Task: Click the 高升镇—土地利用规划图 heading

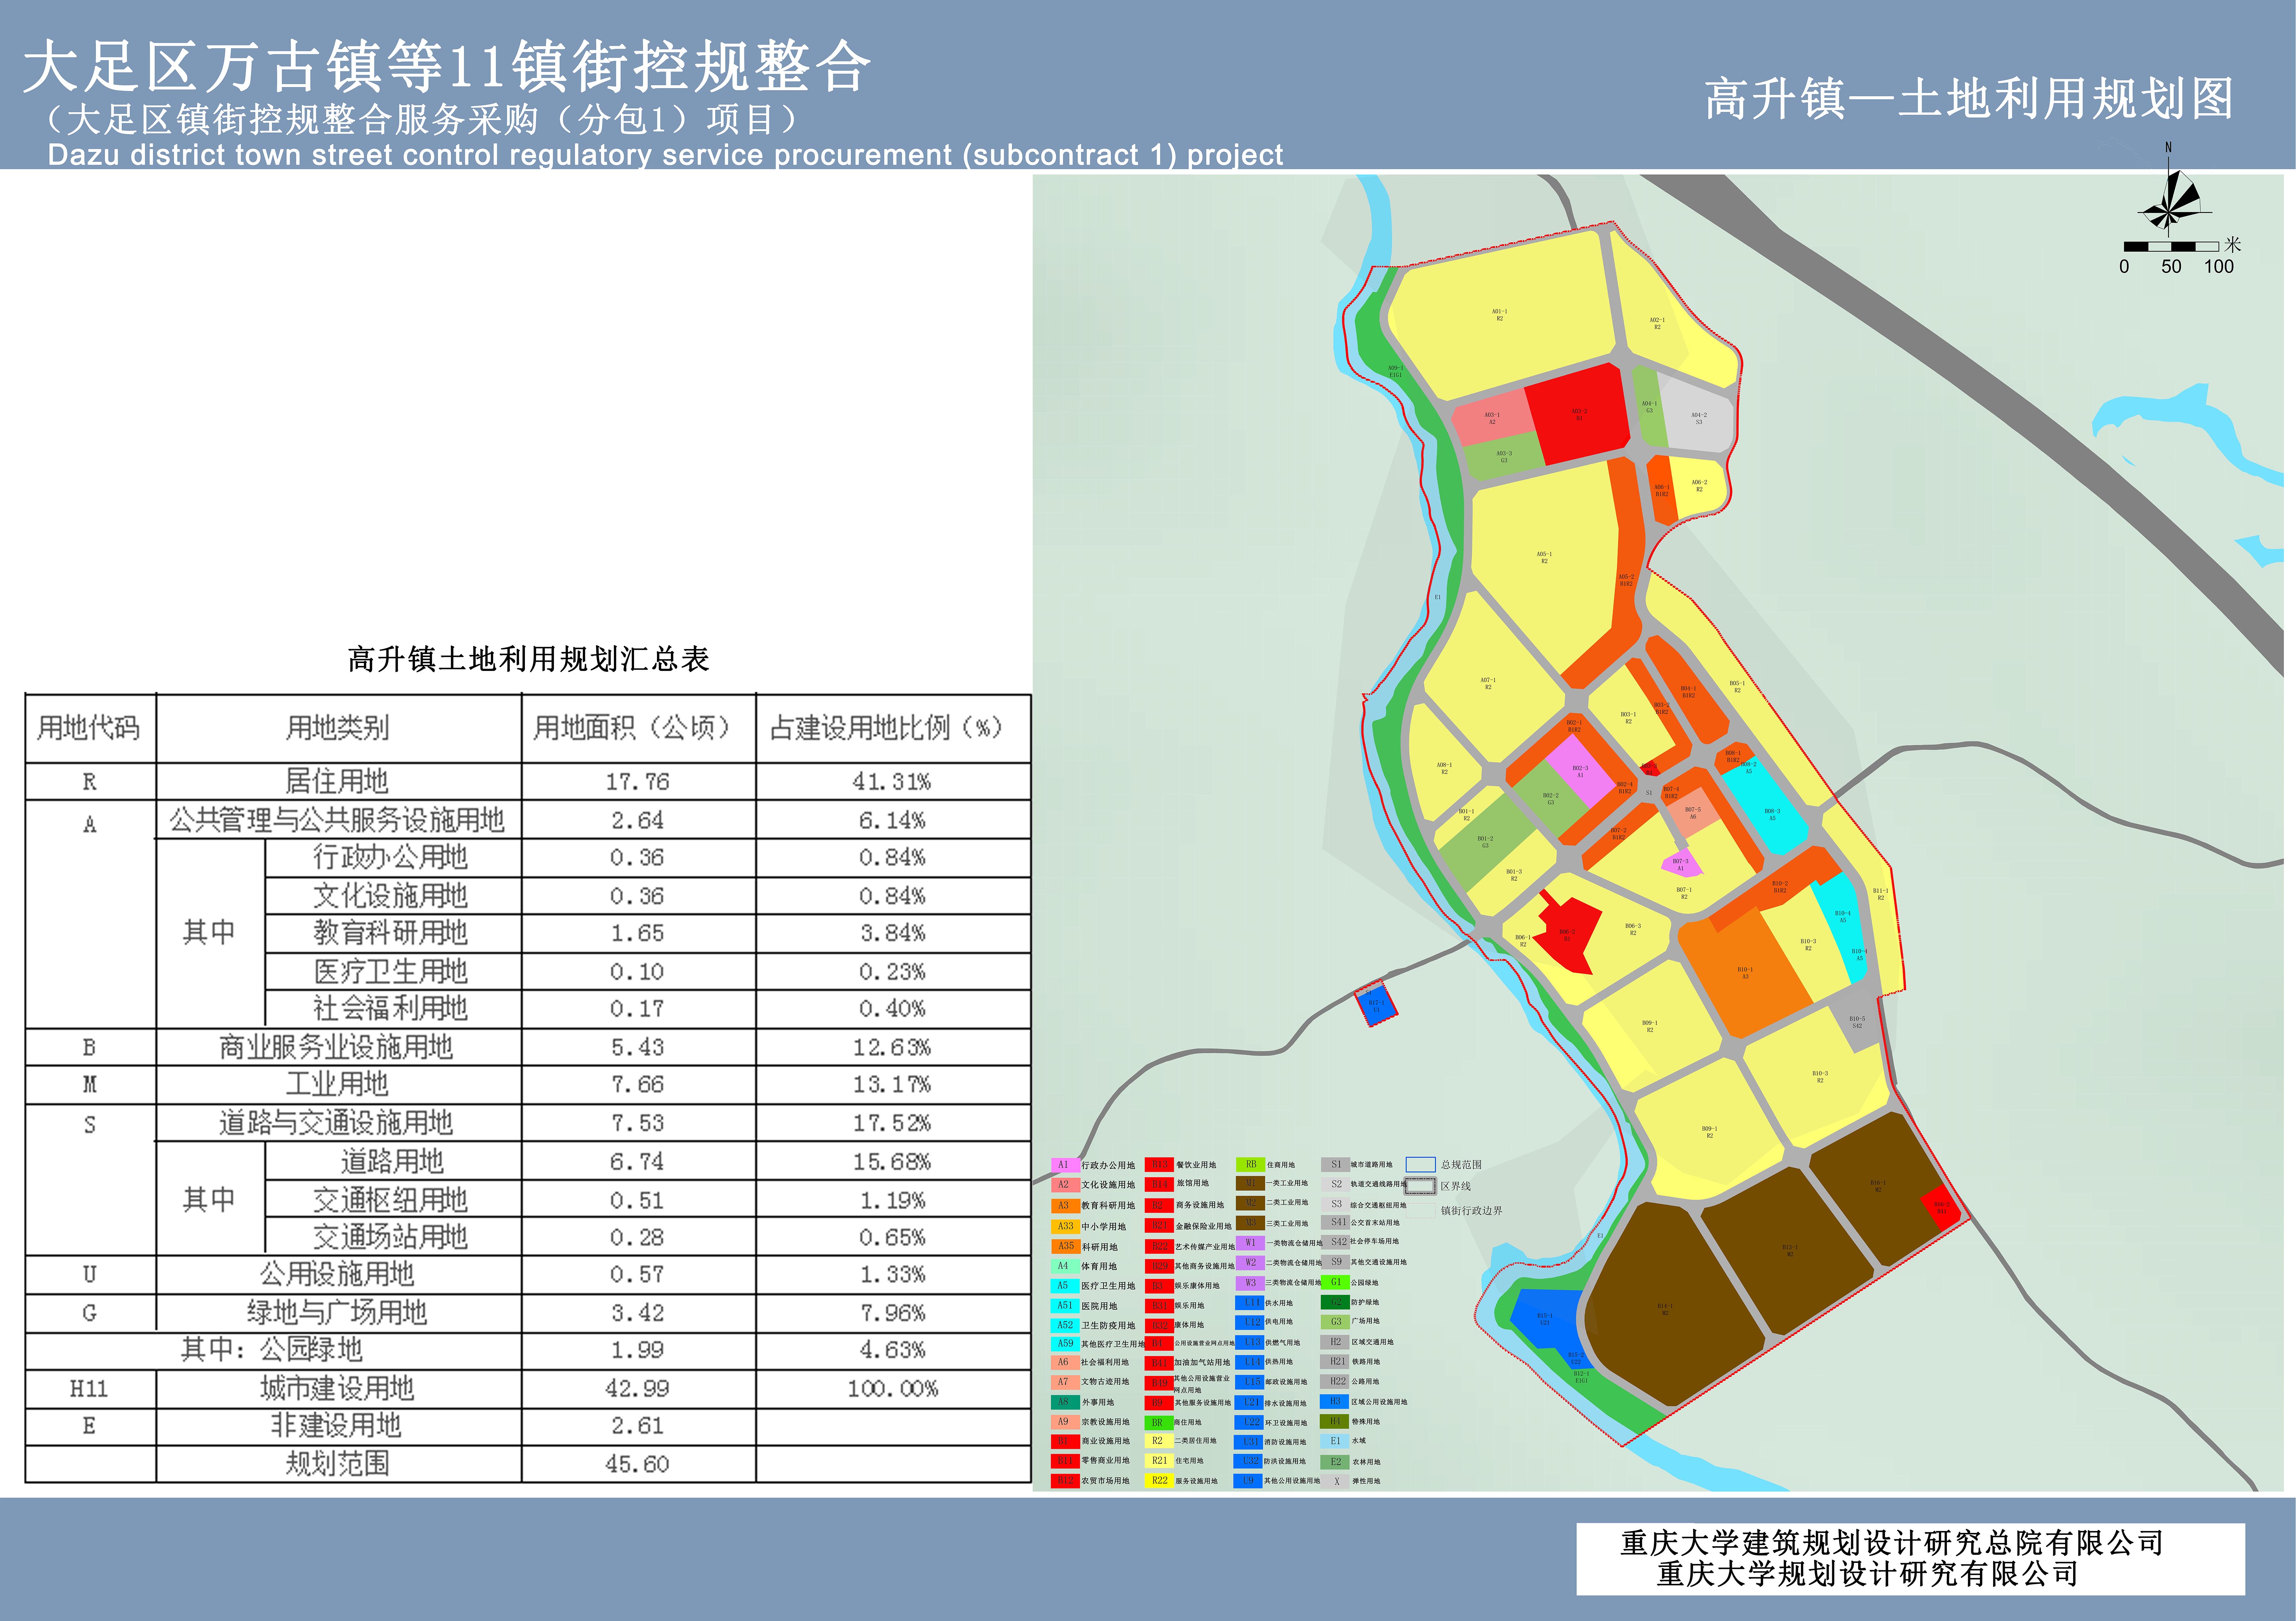Action: point(1969,99)
